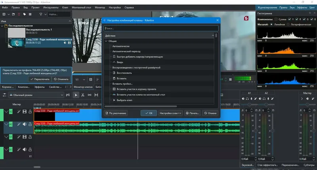Toggle the Сумма histogram checkbox
This screenshot has height=170, width=317.
coord(275,19)
